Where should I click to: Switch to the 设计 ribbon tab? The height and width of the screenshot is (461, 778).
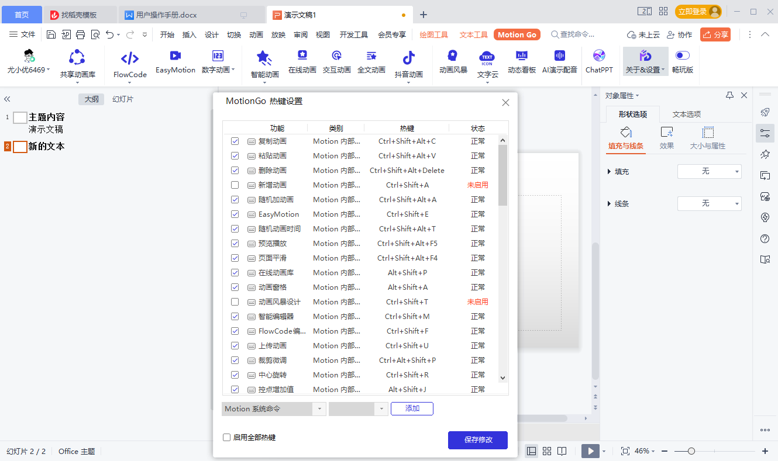point(212,34)
